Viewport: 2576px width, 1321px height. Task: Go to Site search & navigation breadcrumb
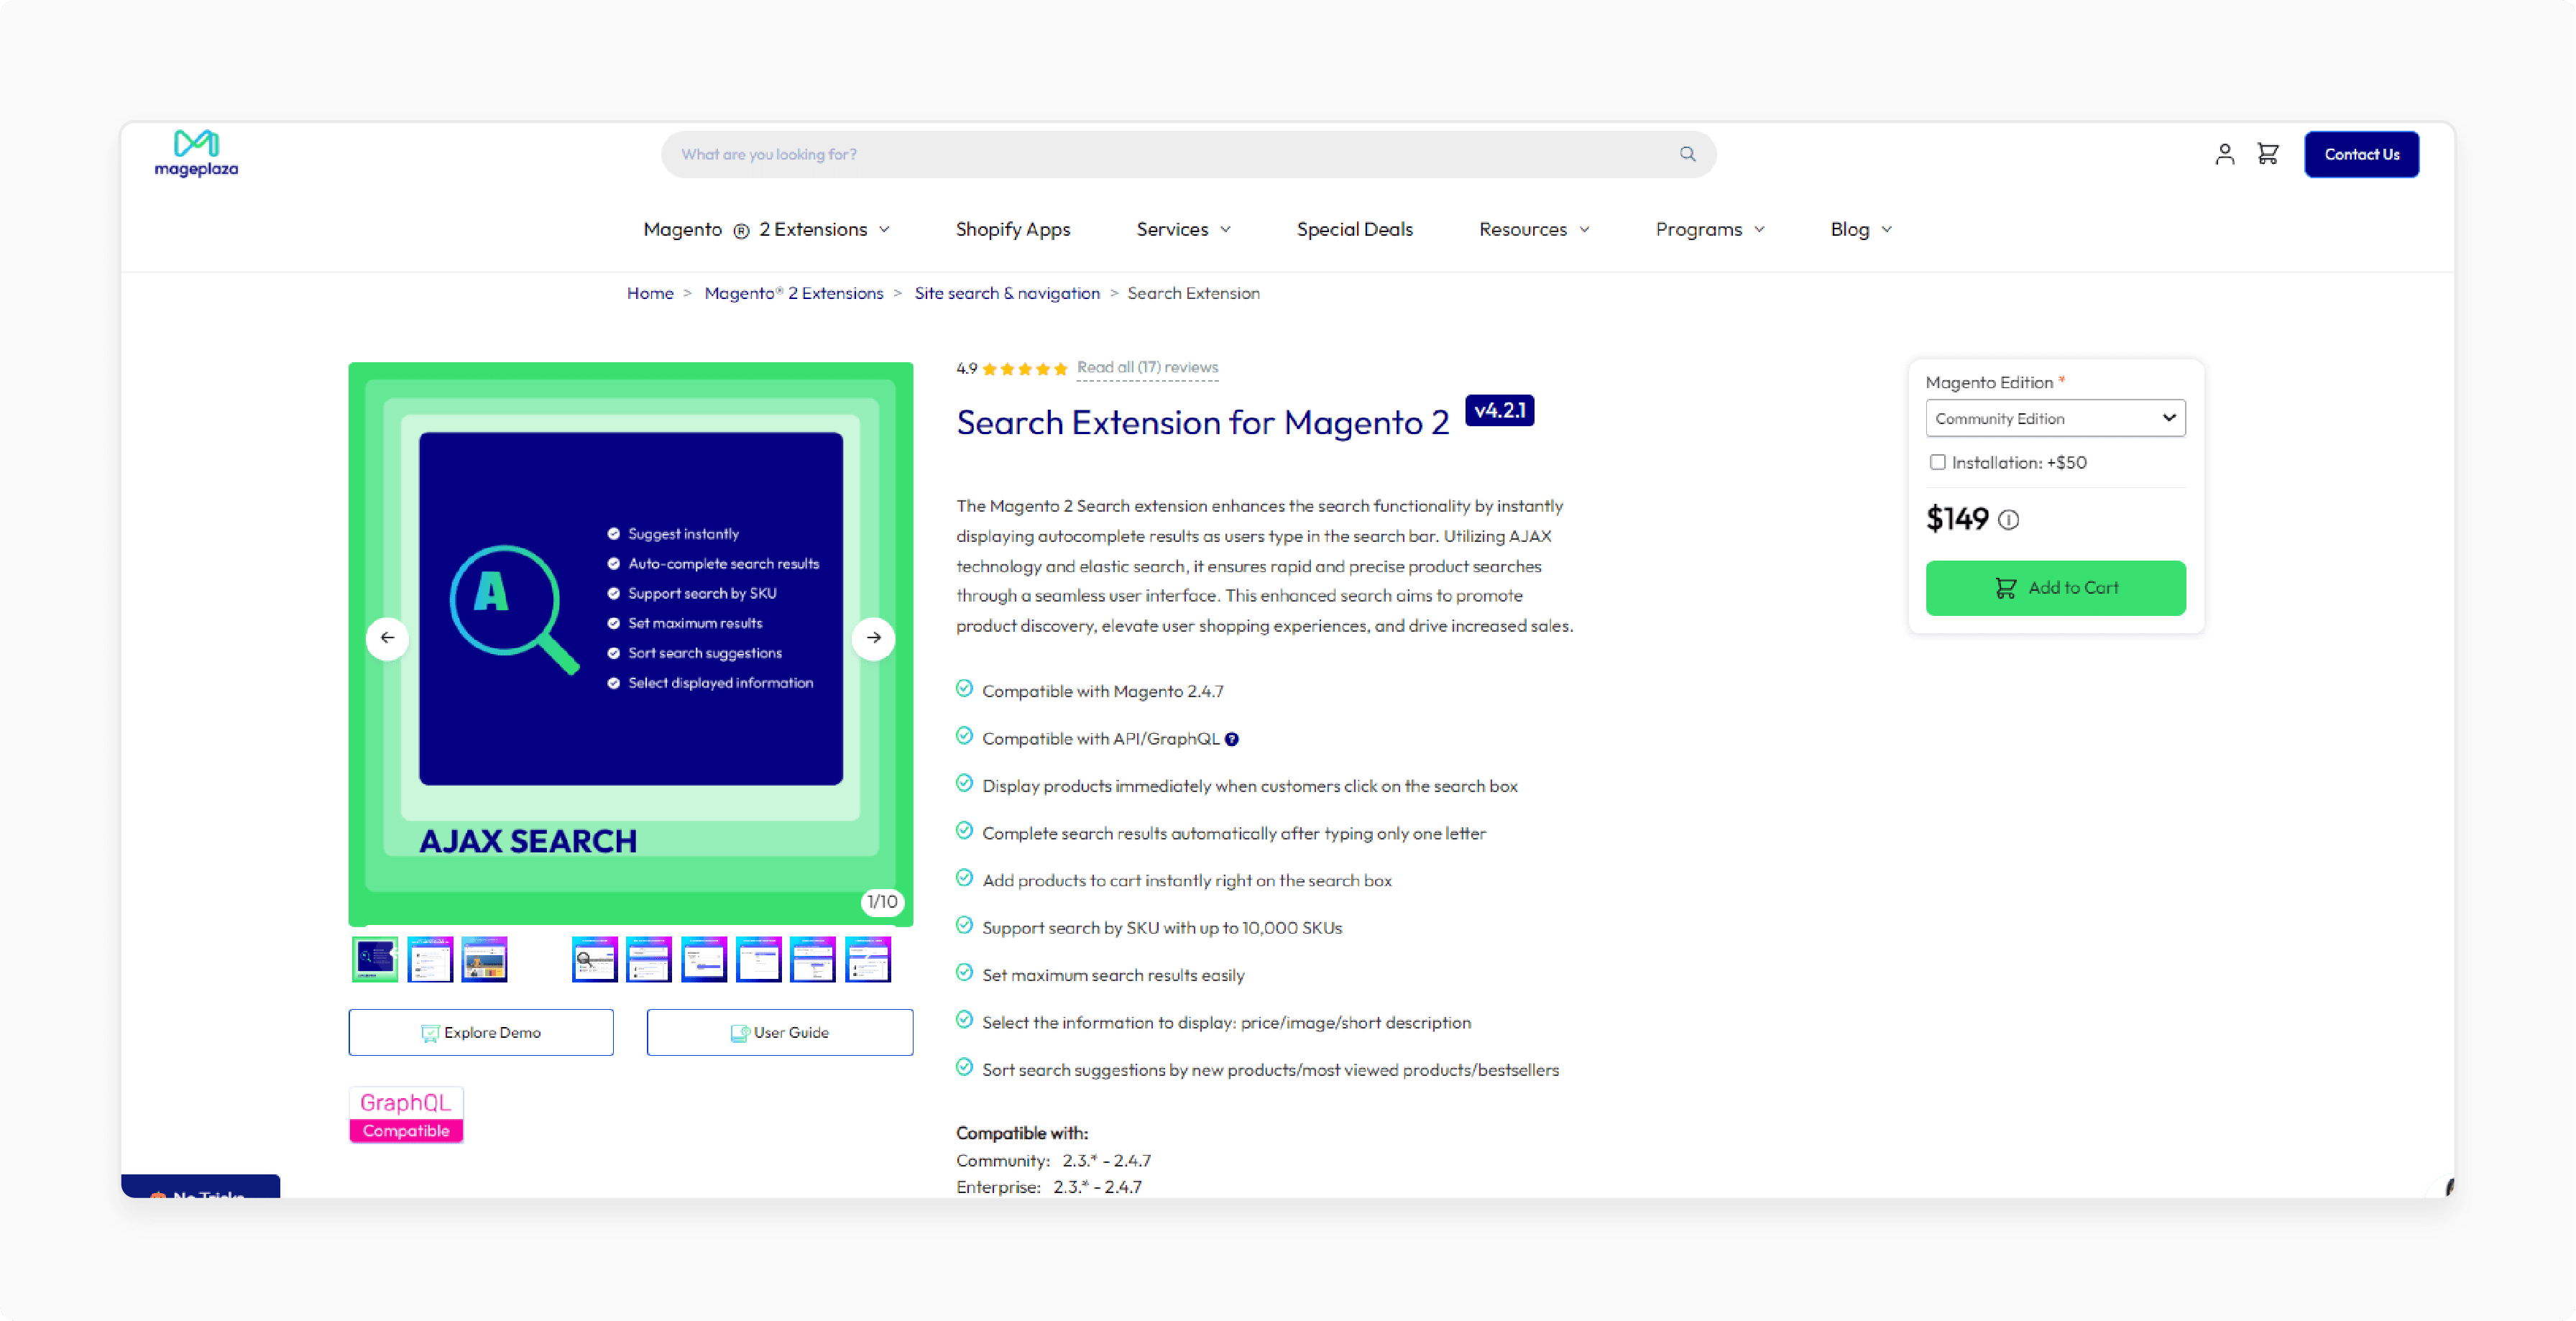click(1007, 294)
